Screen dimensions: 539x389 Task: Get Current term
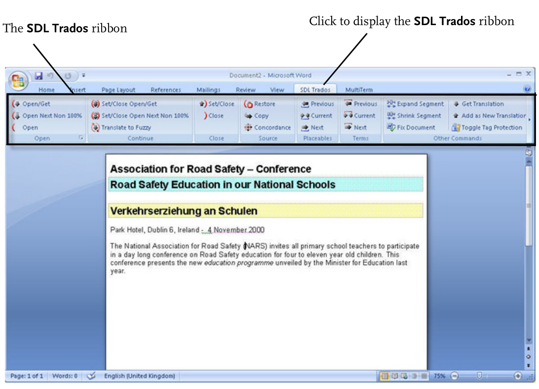pos(359,116)
